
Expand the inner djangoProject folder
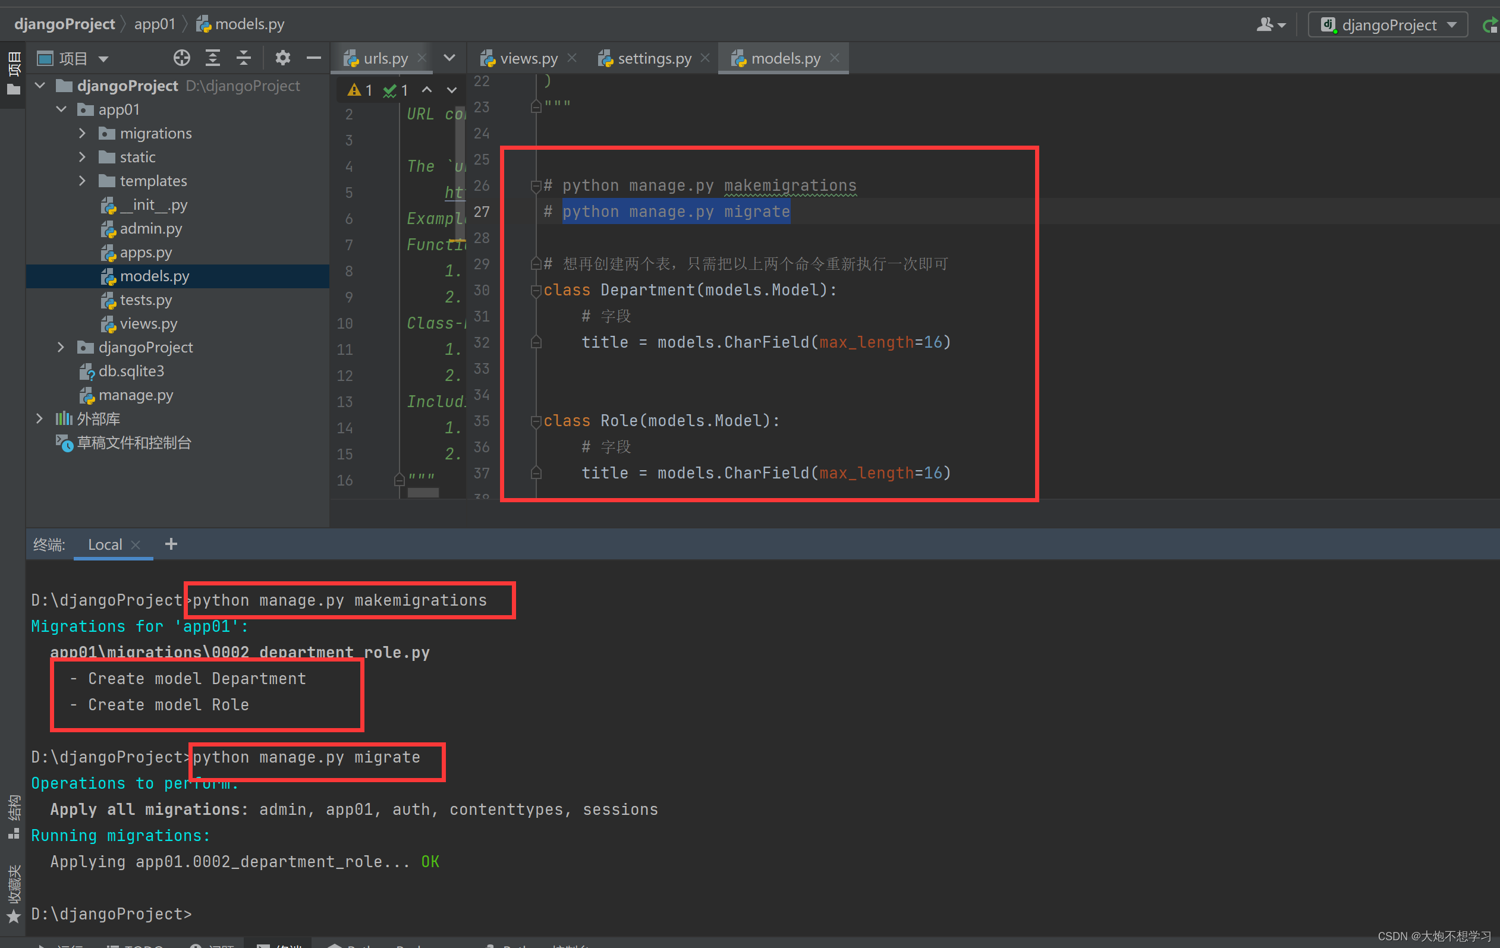tap(61, 347)
